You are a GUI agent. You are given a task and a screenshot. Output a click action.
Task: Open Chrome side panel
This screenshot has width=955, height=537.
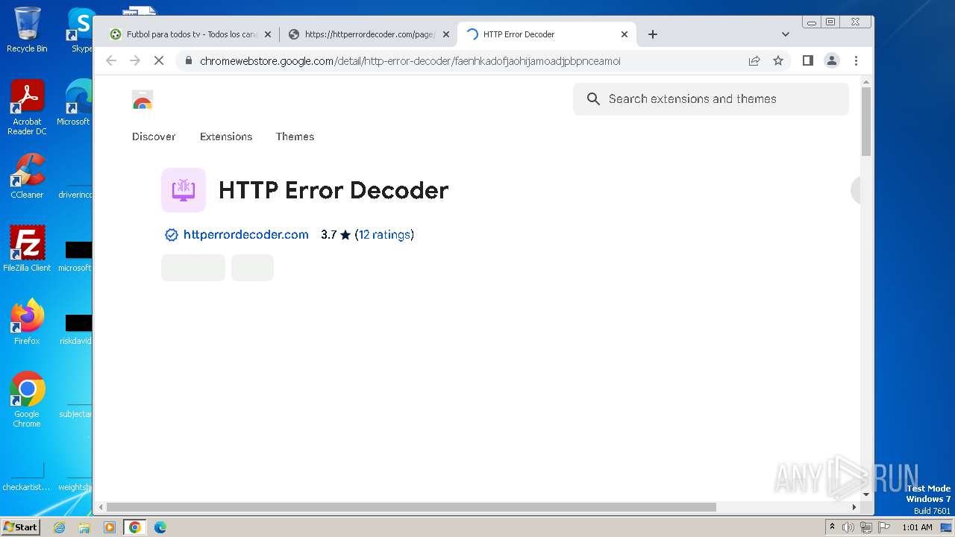pyautogui.click(x=807, y=60)
